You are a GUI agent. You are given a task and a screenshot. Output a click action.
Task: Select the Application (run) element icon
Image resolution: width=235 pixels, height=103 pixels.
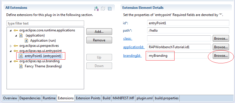(x=27, y=41)
